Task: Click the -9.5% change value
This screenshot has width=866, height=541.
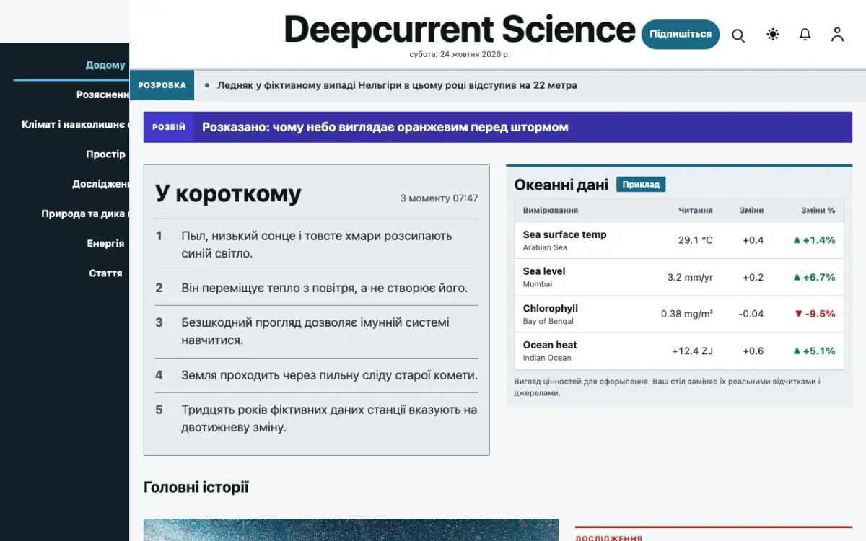Action: 814,314
